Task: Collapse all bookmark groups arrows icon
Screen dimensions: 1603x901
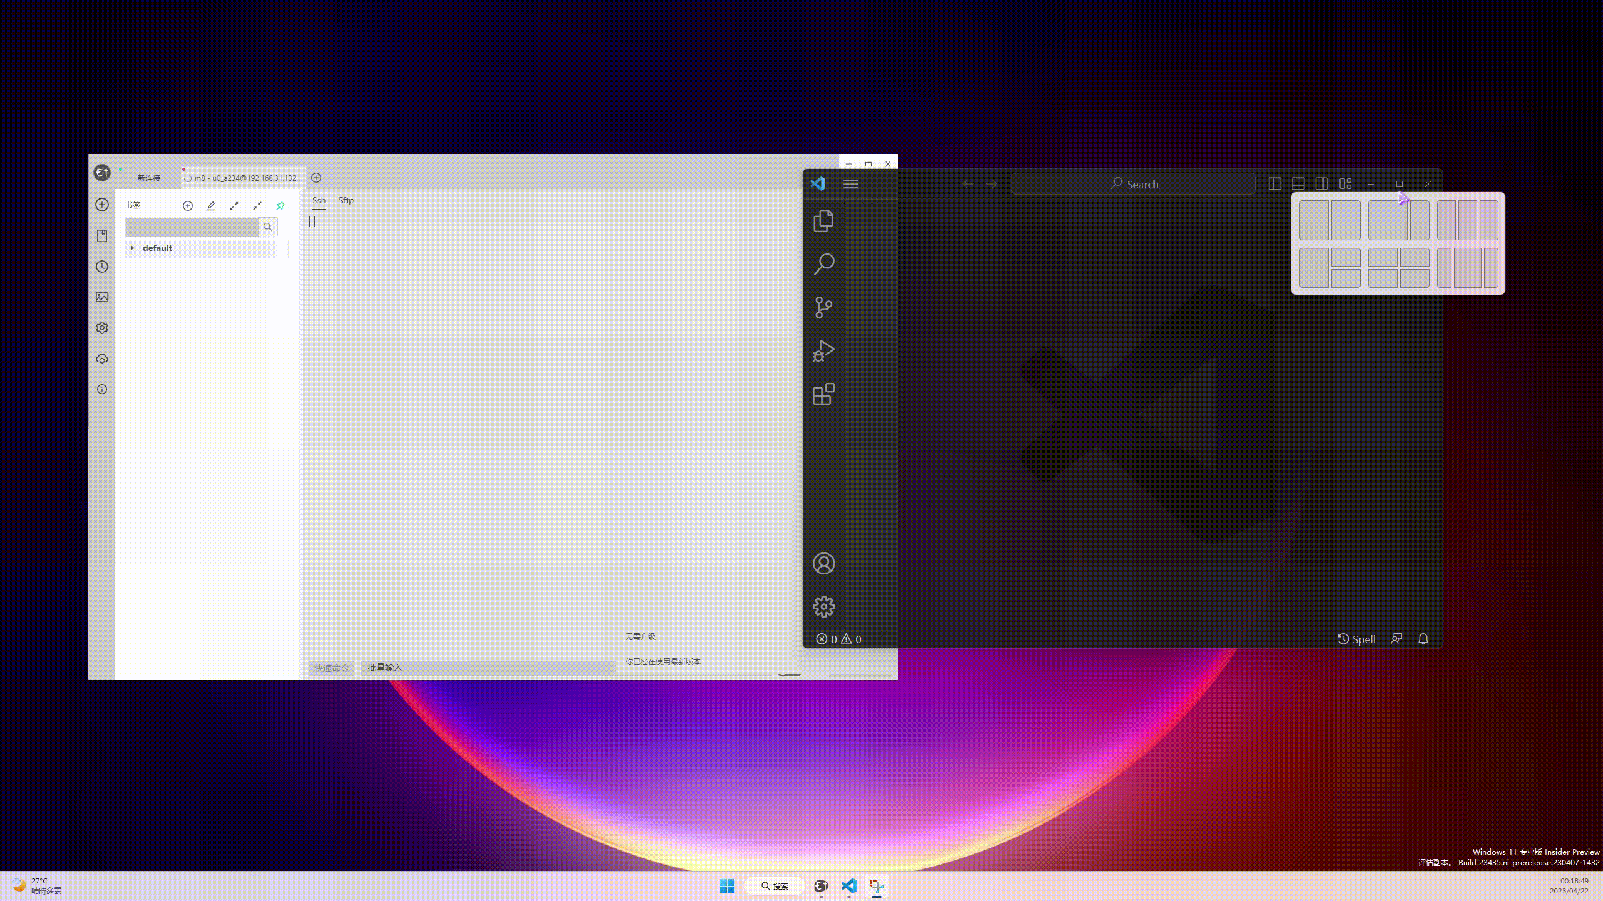Action: (257, 206)
